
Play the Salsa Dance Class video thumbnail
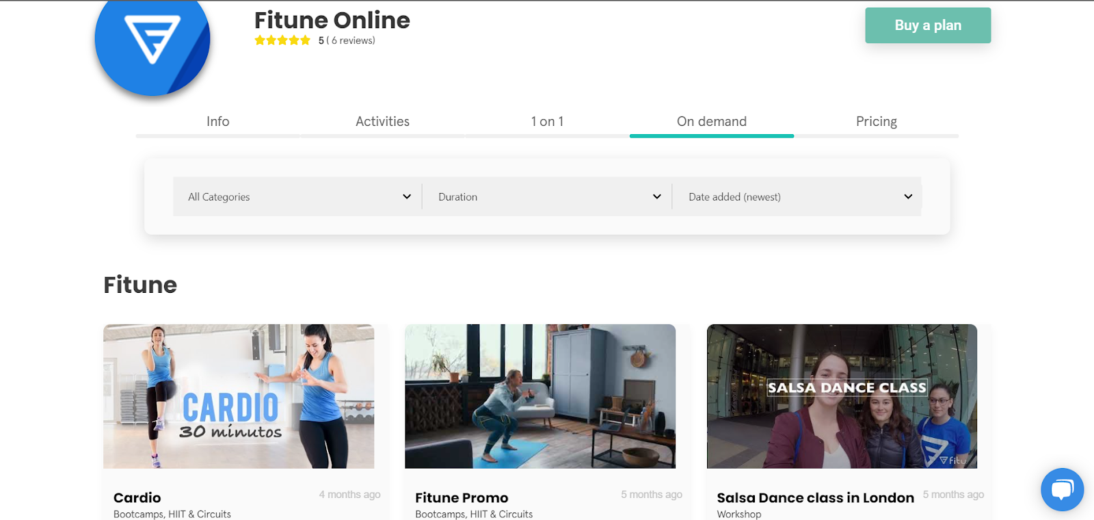click(842, 396)
